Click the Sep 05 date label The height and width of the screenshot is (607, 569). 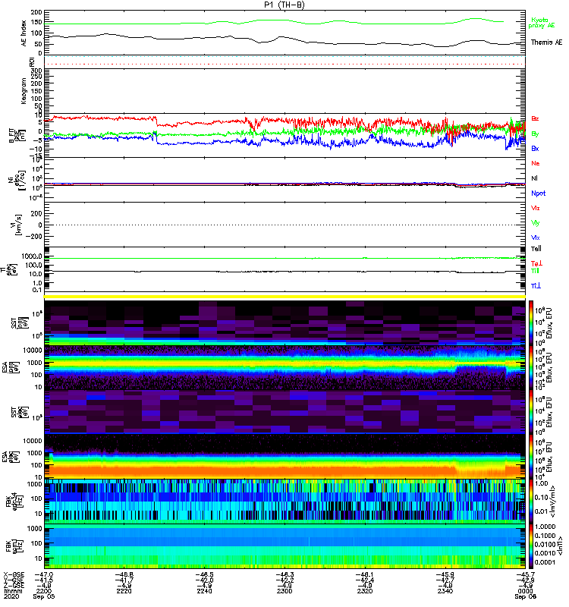pyautogui.click(x=44, y=596)
